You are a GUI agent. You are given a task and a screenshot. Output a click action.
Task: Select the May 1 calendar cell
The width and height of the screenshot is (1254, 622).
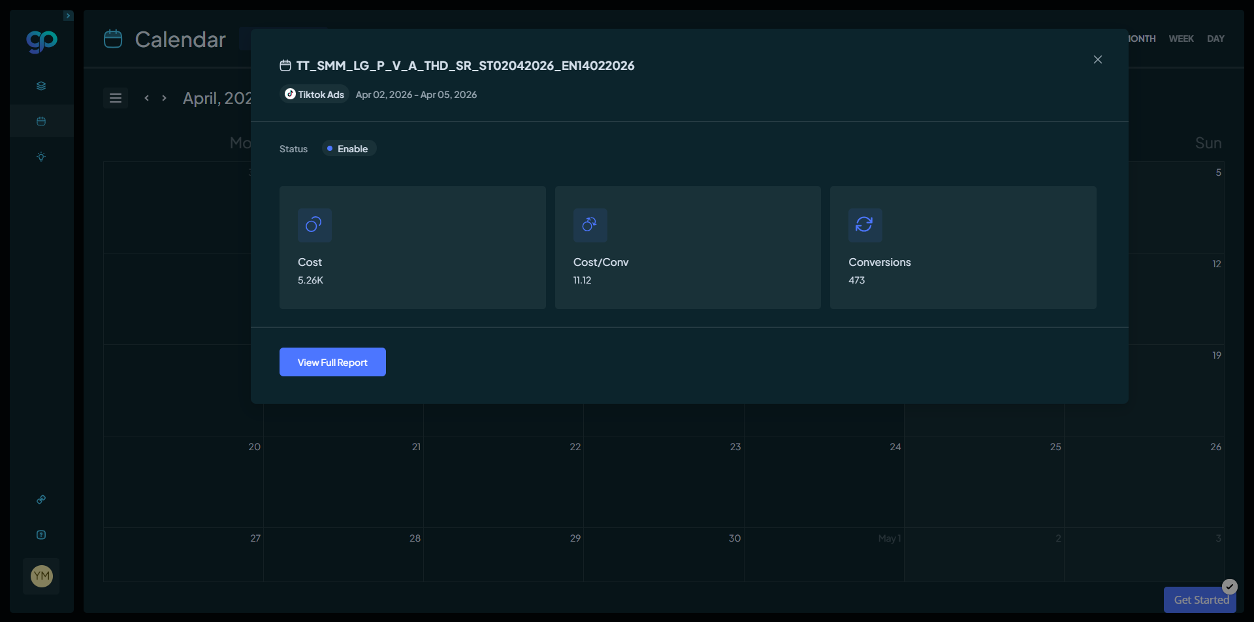[824, 555]
